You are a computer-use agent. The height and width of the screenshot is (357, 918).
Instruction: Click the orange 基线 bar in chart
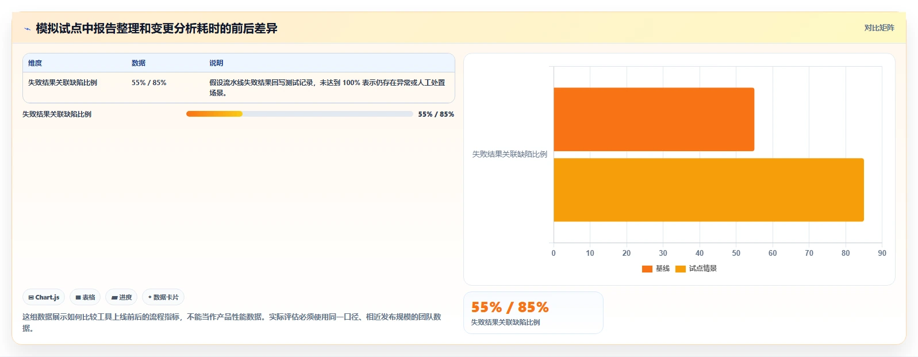click(654, 120)
